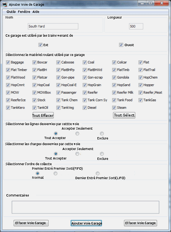Screen dimensions: 171x232
Task: Select Accepter Seulement radio for charges
Action: [x=77, y=154]
